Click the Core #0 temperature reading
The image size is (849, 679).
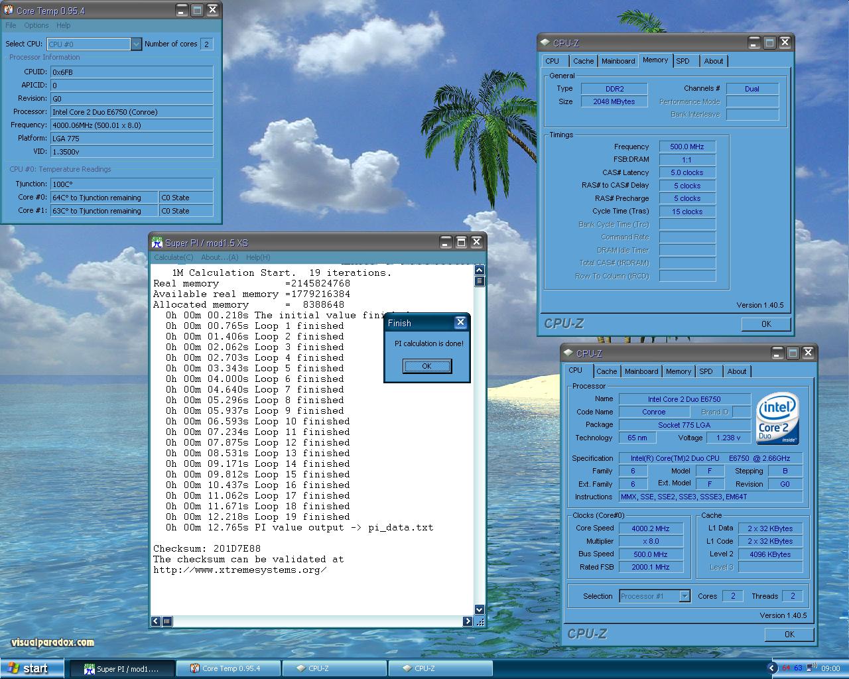(x=104, y=198)
